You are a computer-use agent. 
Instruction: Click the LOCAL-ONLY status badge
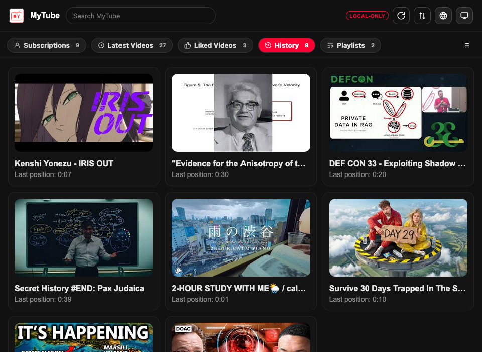tap(367, 16)
